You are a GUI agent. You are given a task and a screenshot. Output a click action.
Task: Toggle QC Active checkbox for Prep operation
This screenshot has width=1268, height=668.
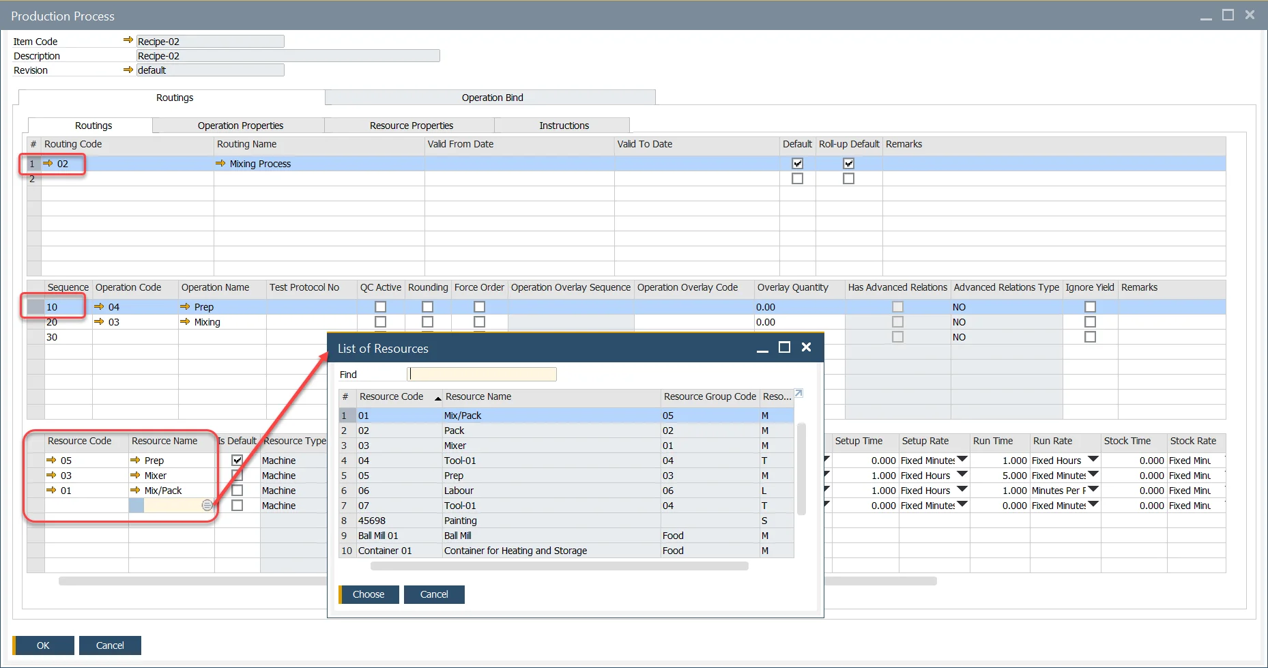click(x=380, y=307)
